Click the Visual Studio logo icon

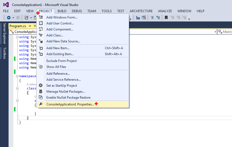[6, 5]
